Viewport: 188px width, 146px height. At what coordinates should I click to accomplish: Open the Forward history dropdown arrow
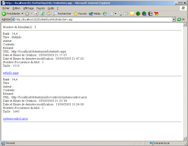pyautogui.click(x=32, y=14)
